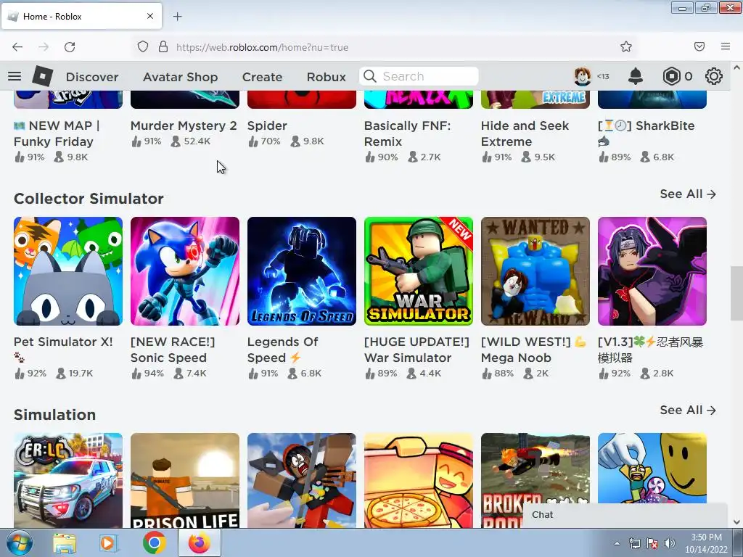Open Hide and Seek Extreme title
This screenshot has height=557, width=743.
point(525,133)
